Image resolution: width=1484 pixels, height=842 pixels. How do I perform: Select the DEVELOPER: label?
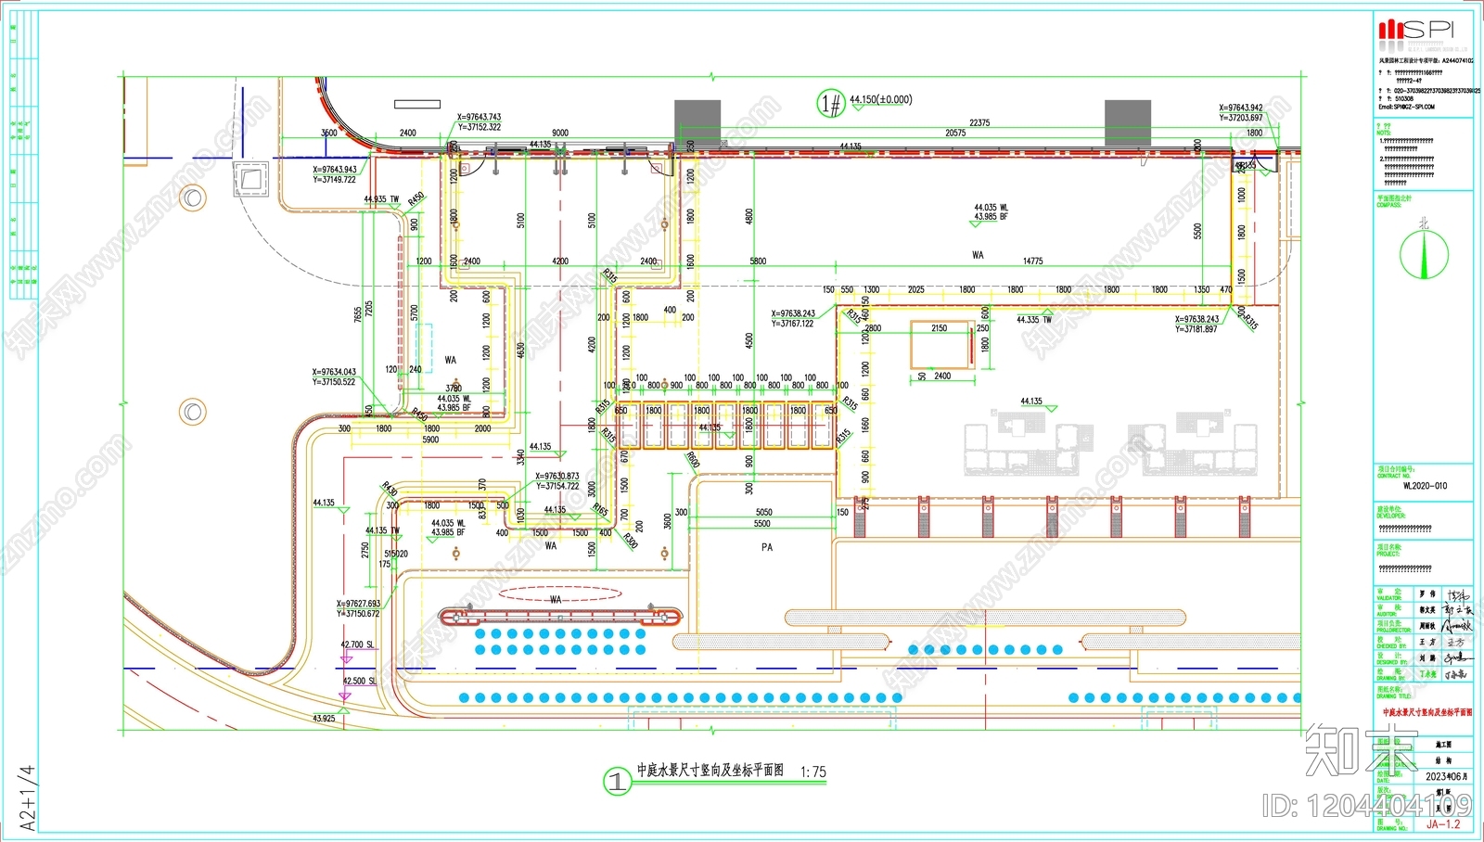click(1390, 516)
